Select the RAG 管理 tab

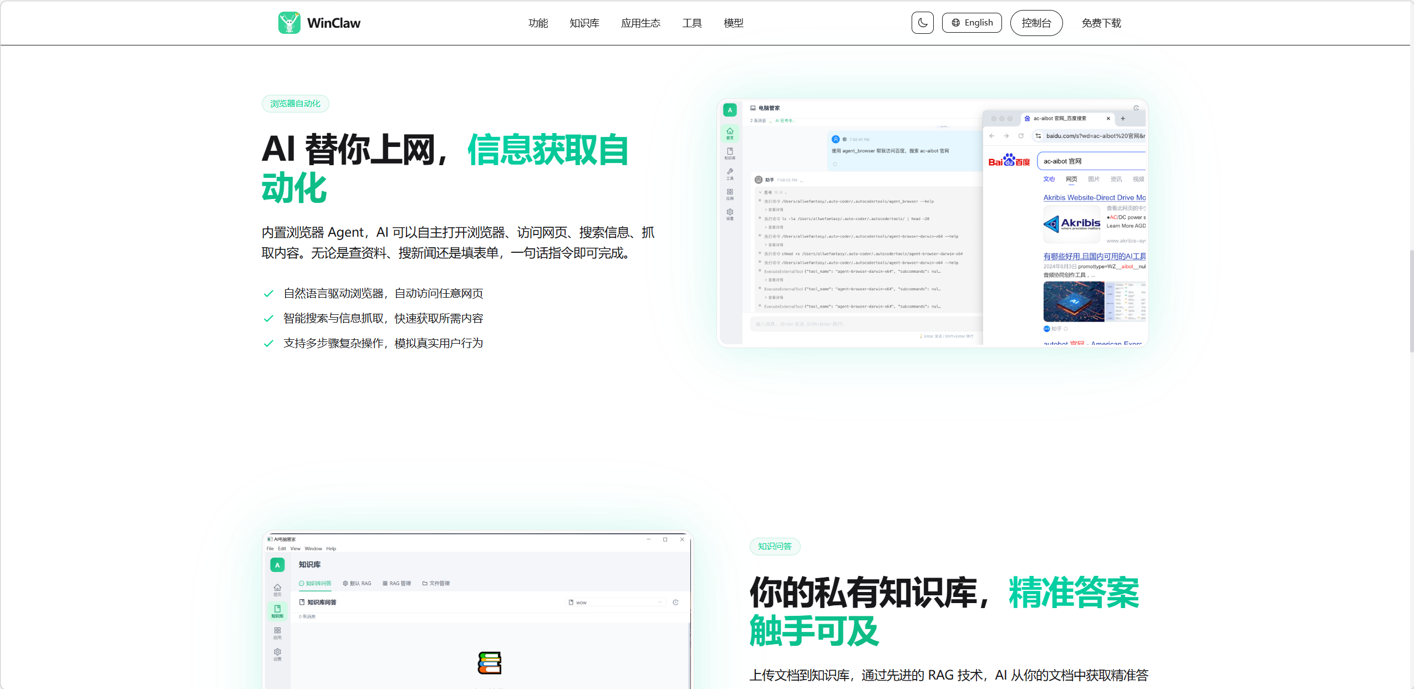pyautogui.click(x=397, y=583)
